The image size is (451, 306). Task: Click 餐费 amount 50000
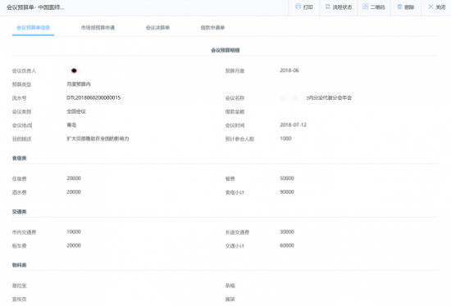tap(287, 178)
